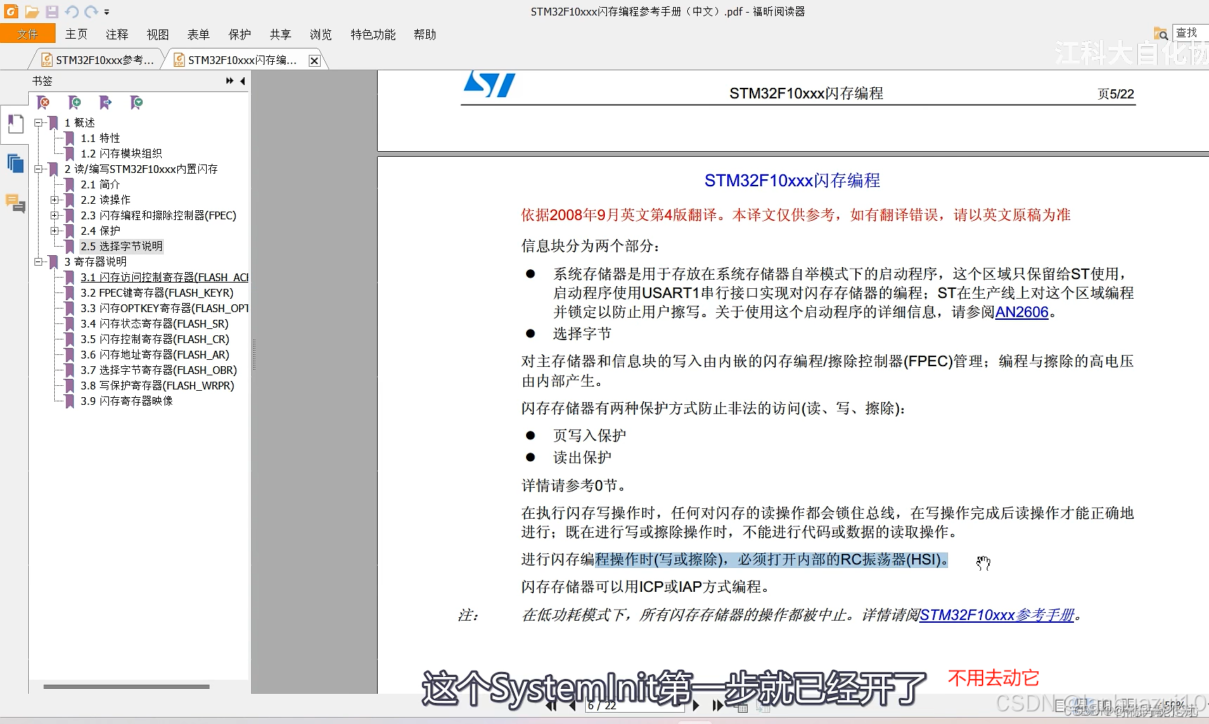Go to last page arrow in status bar
Image resolution: width=1209 pixels, height=724 pixels.
[717, 705]
